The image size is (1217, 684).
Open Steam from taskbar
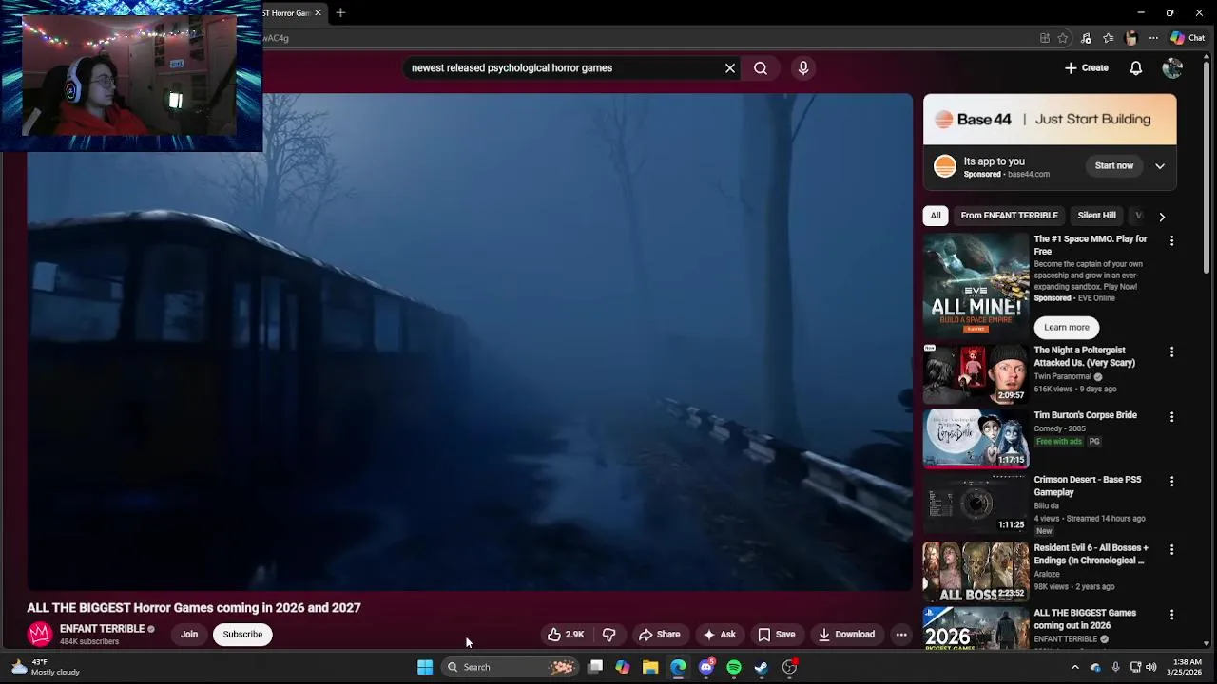[762, 667]
